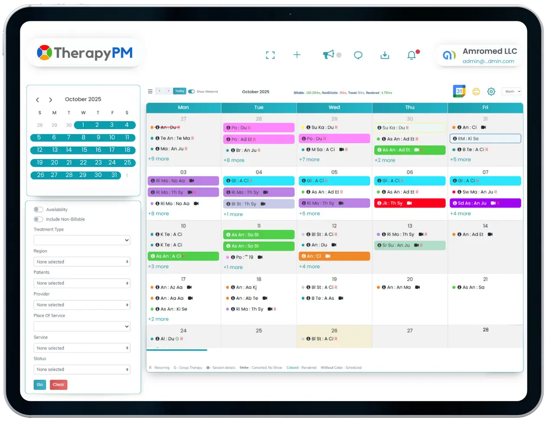Turn on Include Non-Billable toggle
Screen dimensions: 547x422
tap(39, 219)
